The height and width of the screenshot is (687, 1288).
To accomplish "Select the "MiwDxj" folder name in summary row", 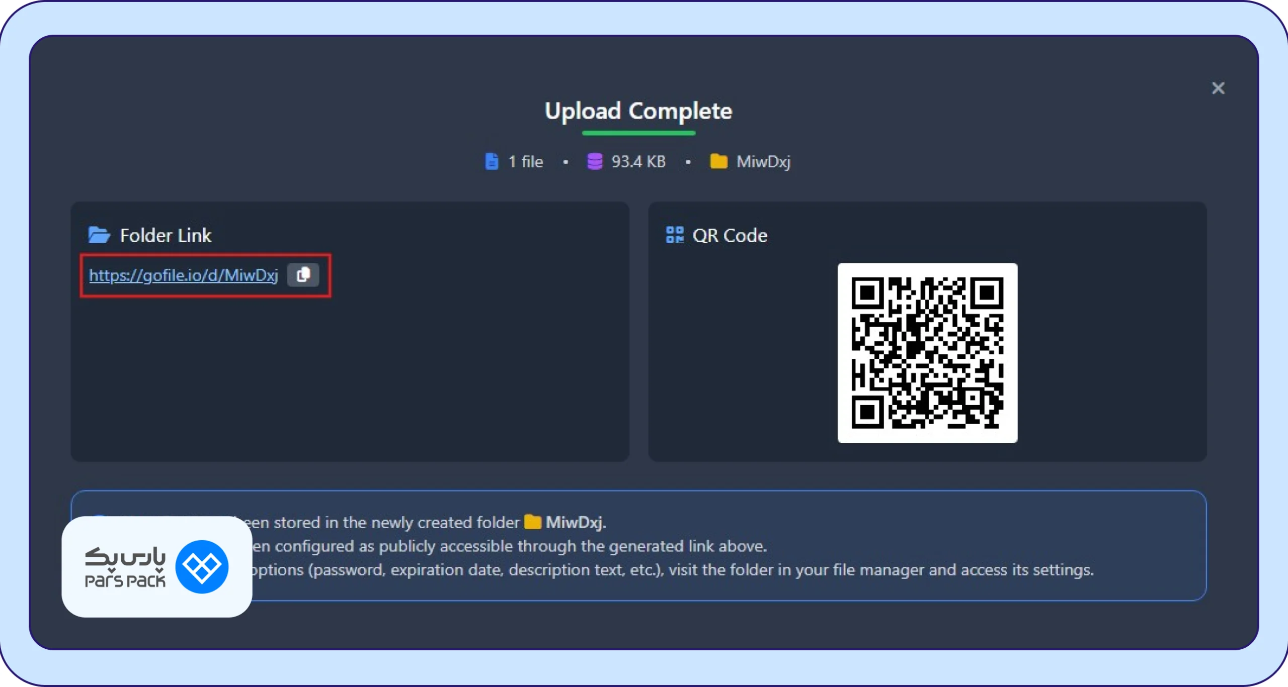I will pyautogui.click(x=763, y=162).
